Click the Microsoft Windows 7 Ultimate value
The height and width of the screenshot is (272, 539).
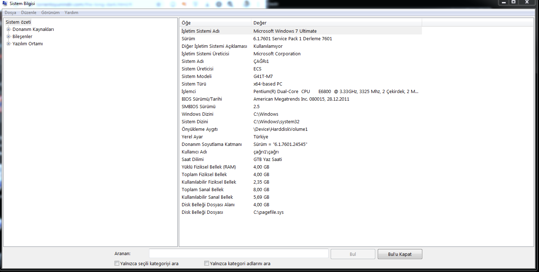[x=285, y=31]
